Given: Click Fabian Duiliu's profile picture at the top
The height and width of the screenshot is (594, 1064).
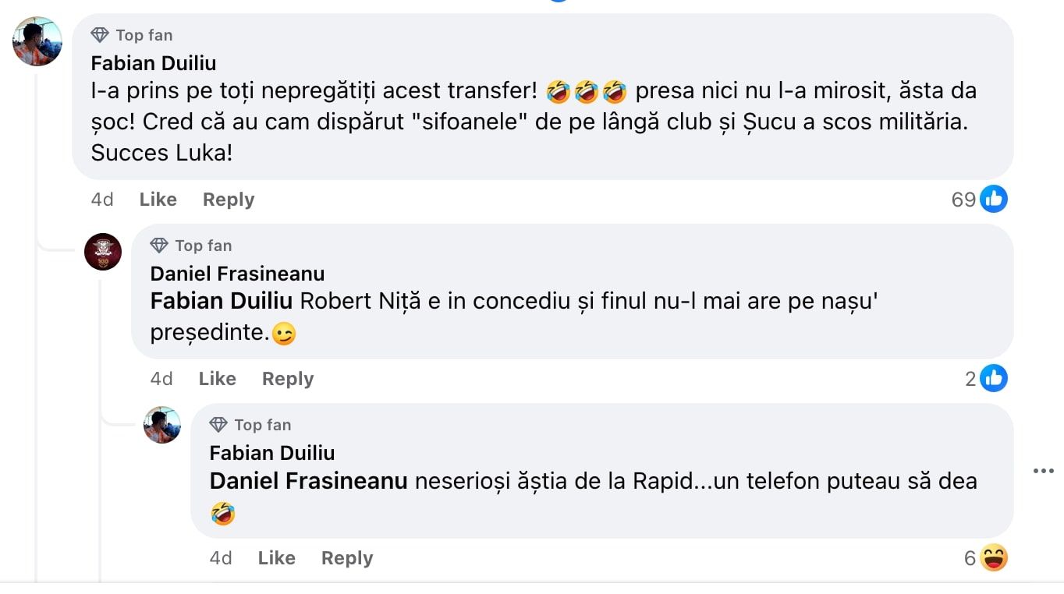Looking at the screenshot, I should [37, 41].
